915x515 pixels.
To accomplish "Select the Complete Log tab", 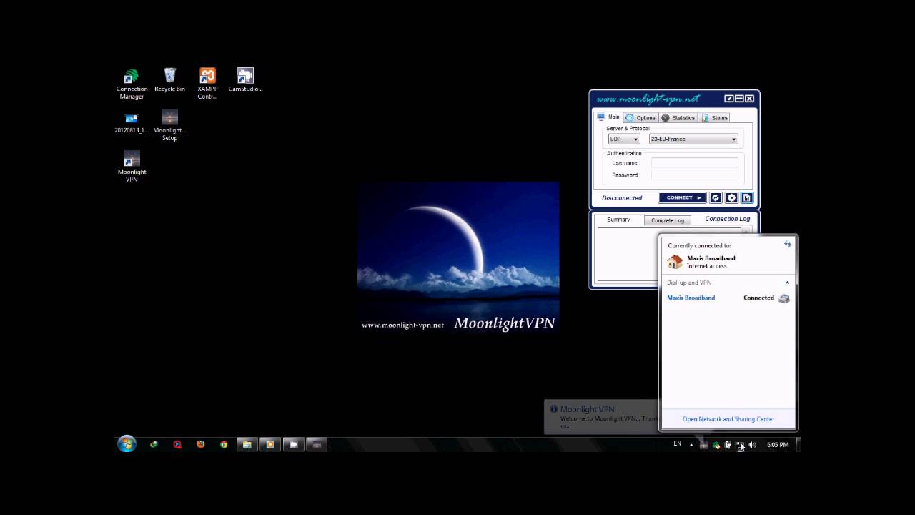I will click(668, 220).
